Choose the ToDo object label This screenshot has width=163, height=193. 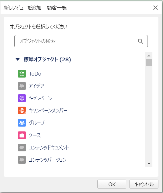point(35,74)
